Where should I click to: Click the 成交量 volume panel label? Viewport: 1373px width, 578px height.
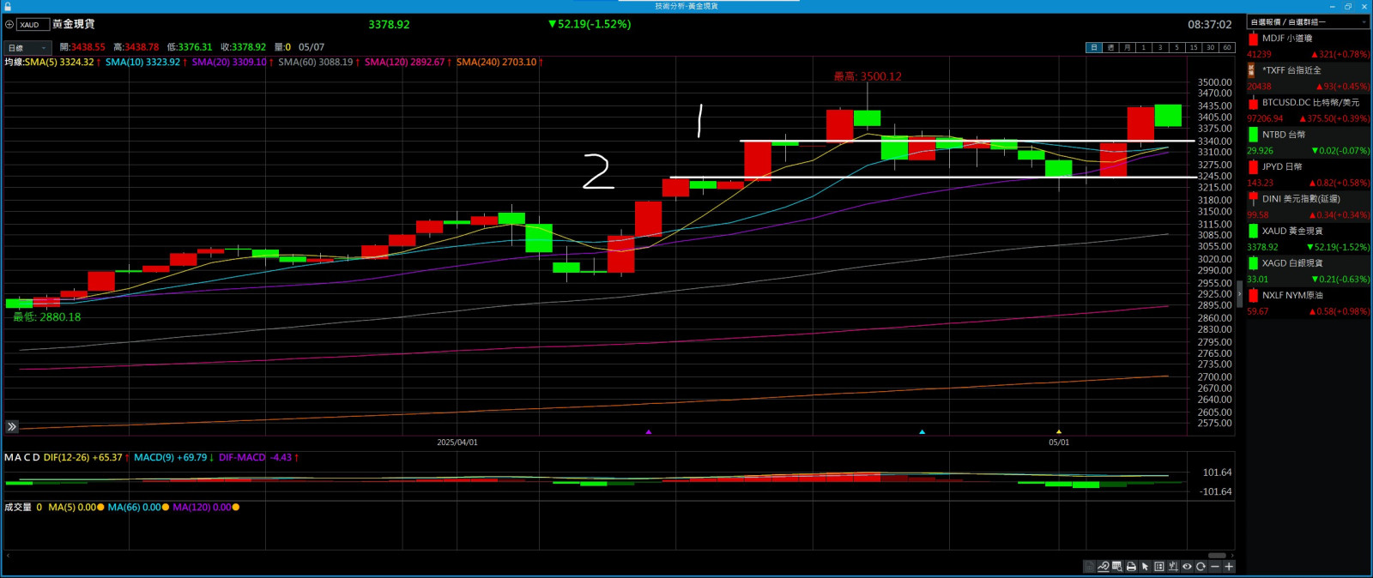click(x=18, y=508)
